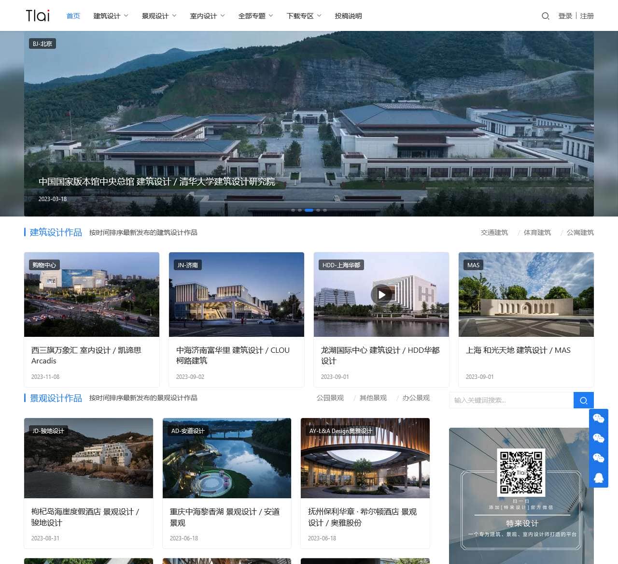This screenshot has height=564, width=618.
Task: Expand the 全部专题 nav dropdown
Action: 255,16
